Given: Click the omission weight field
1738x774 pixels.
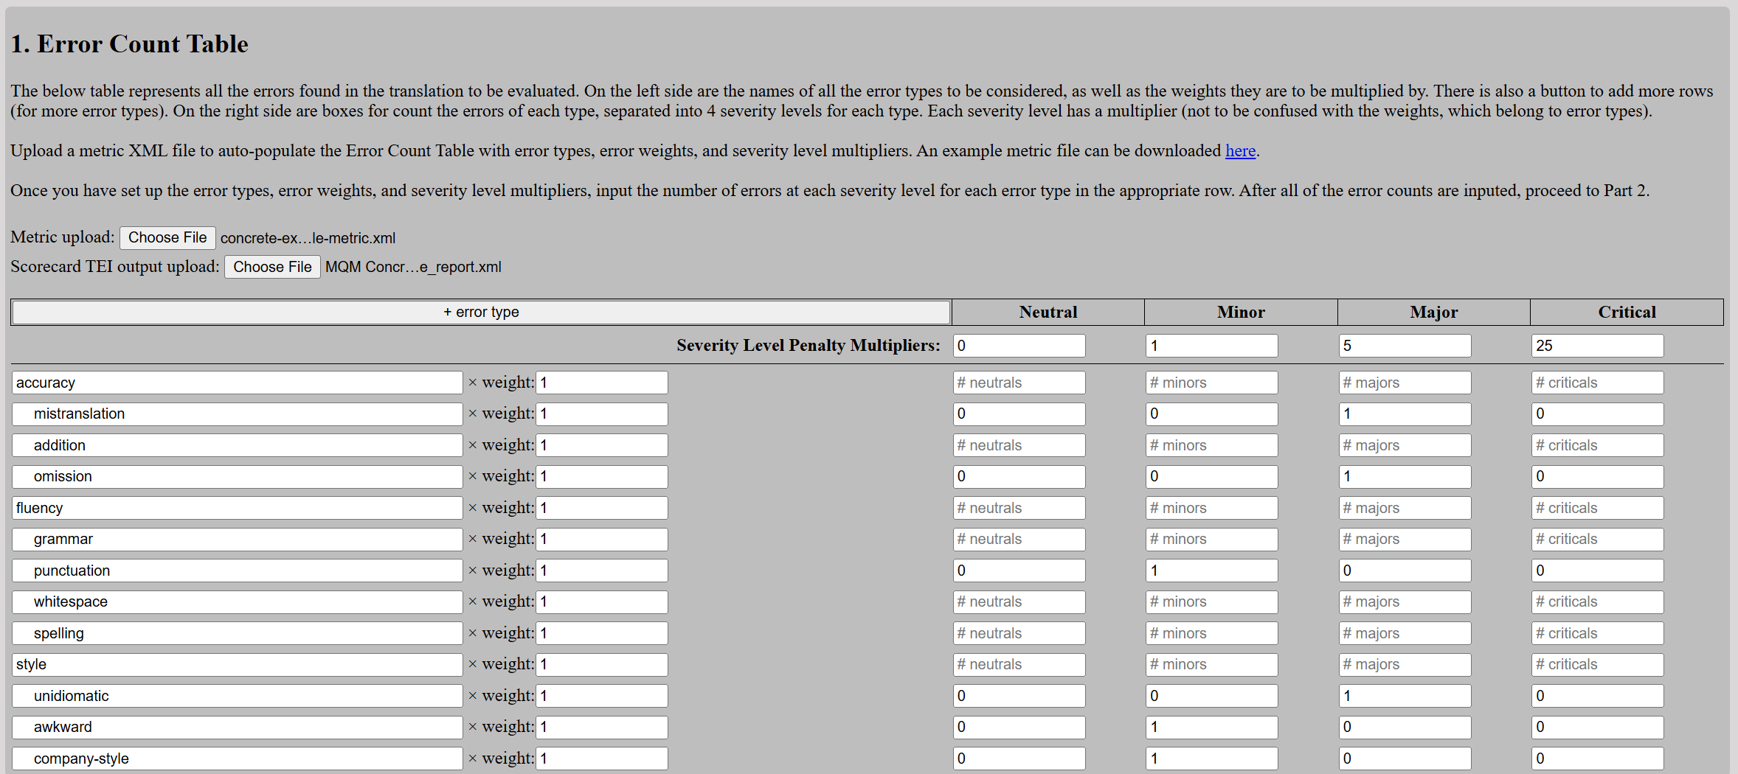Looking at the screenshot, I should [602, 476].
